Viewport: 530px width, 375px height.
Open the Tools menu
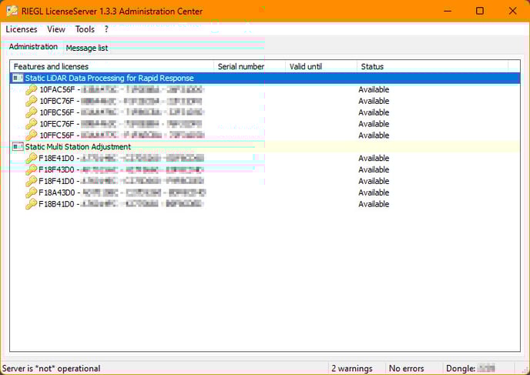point(85,29)
